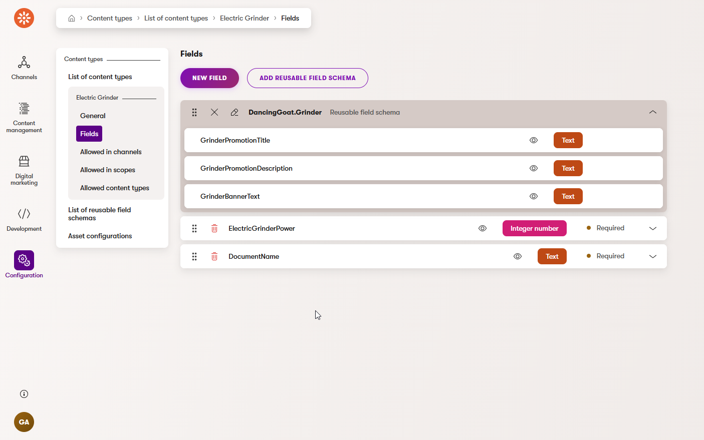
Task: Click the New Field button
Action: (209, 78)
